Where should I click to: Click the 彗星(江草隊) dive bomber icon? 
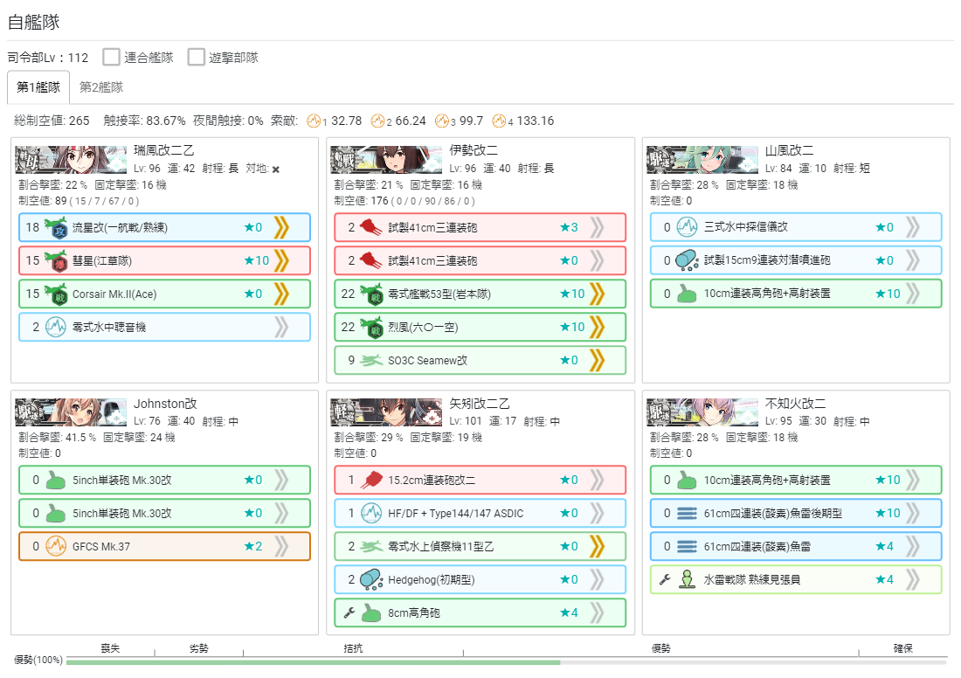click(56, 260)
